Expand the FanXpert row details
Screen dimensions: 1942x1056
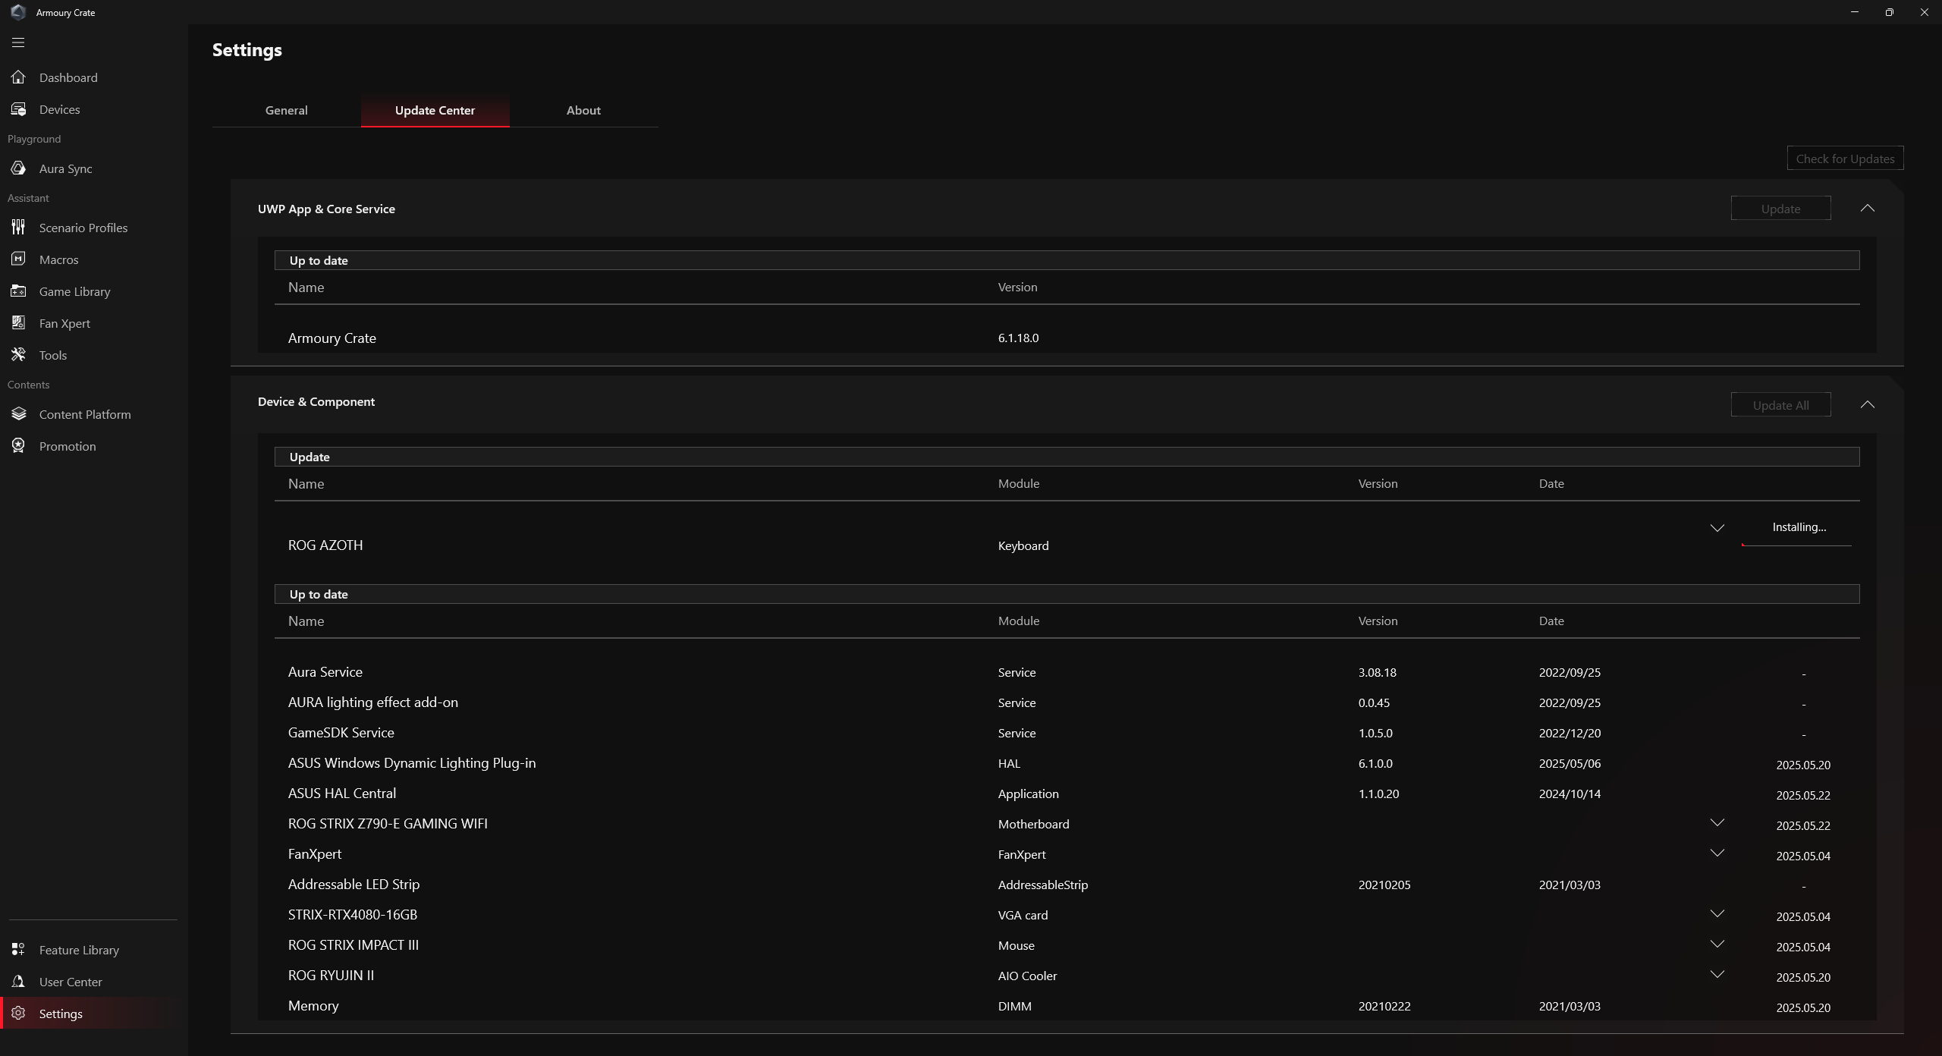[x=1717, y=853]
